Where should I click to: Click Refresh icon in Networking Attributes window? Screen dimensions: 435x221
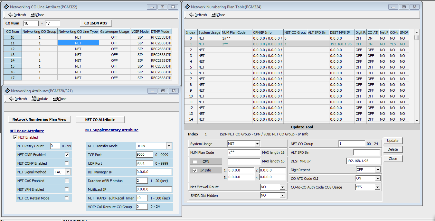[12, 99]
